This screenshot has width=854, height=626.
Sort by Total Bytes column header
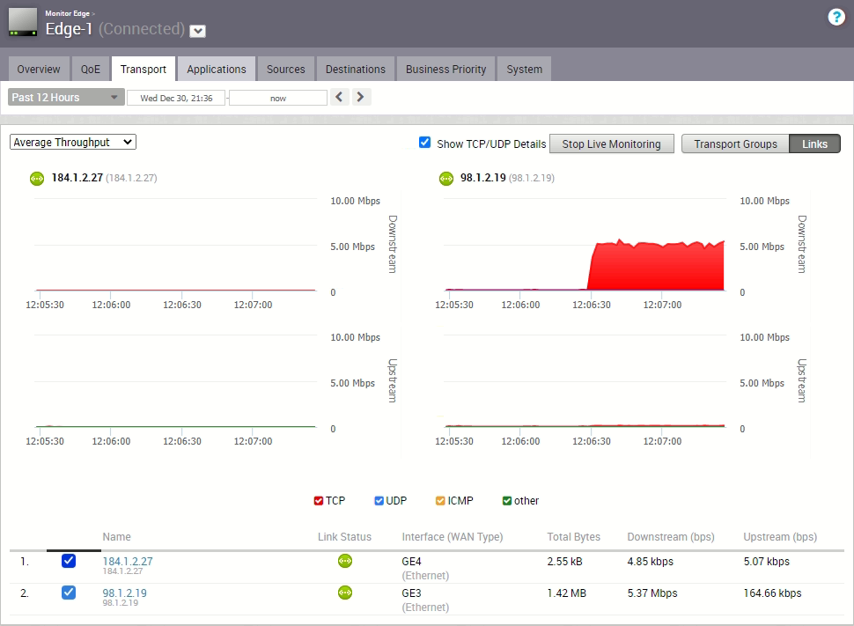point(573,537)
